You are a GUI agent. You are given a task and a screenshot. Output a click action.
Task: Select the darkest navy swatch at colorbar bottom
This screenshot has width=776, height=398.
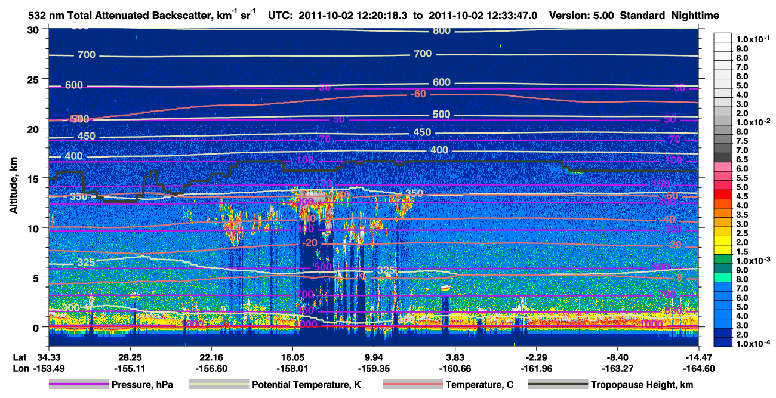tap(722, 342)
